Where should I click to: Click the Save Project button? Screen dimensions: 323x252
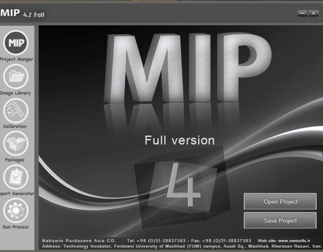click(280, 220)
